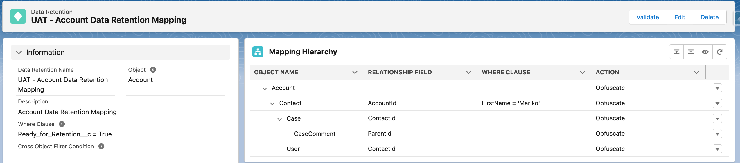Image resolution: width=740 pixels, height=163 pixels.
Task: Click the Object field info icon
Action: click(153, 70)
